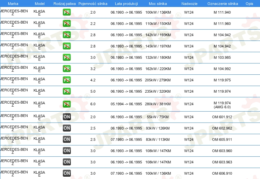Click the Model column header
Screen dimensions: 260x179
(40, 4)
